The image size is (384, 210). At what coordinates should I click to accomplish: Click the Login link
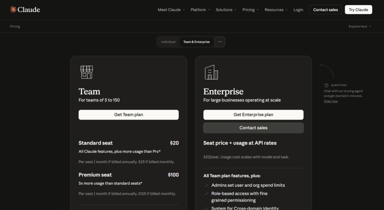pyautogui.click(x=298, y=10)
